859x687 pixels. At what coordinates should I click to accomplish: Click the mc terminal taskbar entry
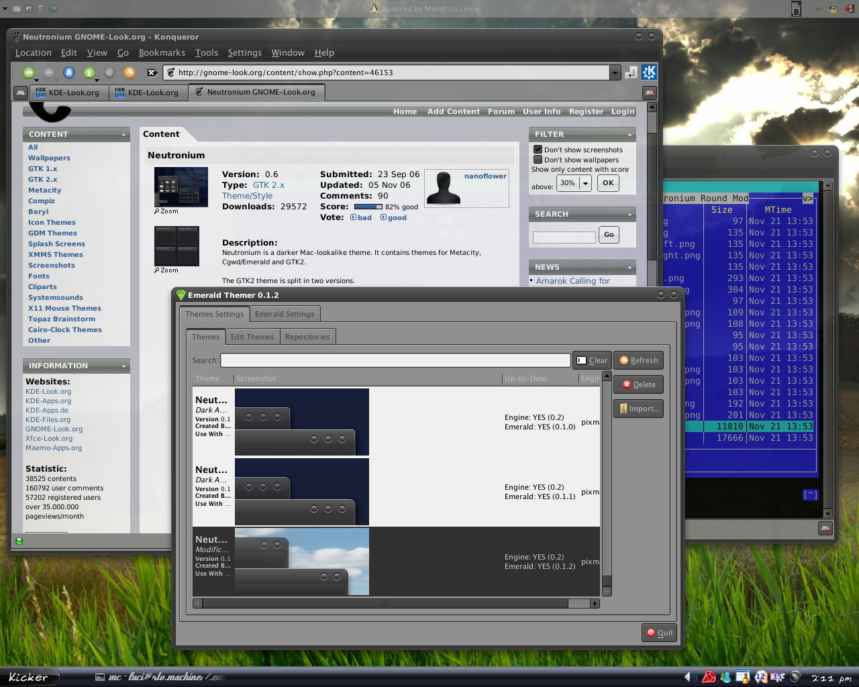[159, 677]
